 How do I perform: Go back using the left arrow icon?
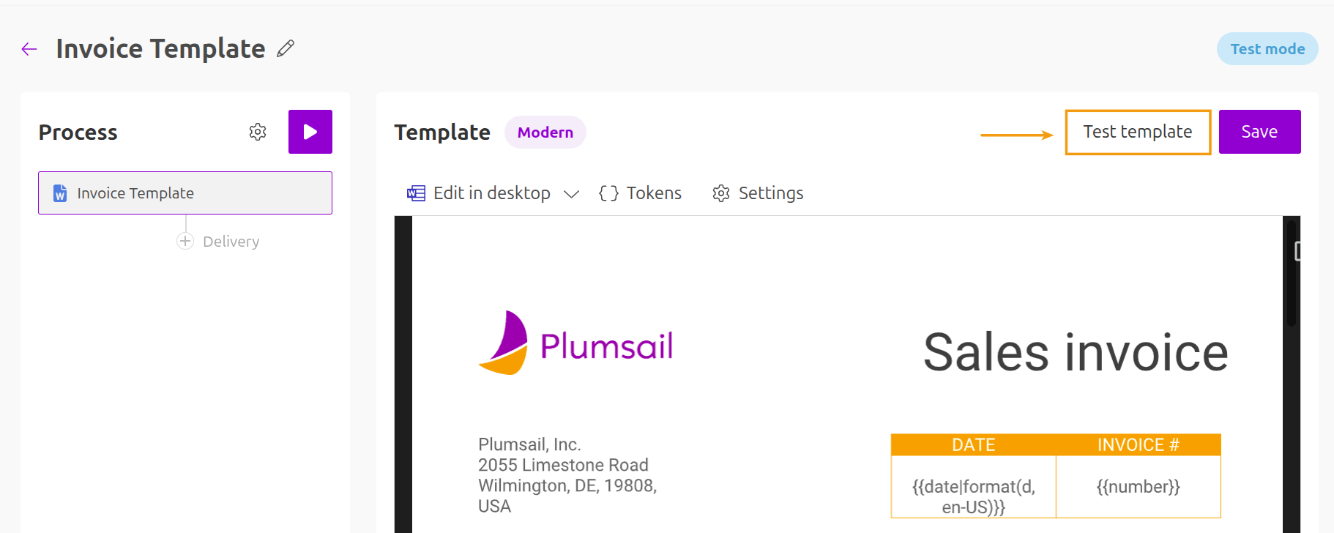coord(28,48)
